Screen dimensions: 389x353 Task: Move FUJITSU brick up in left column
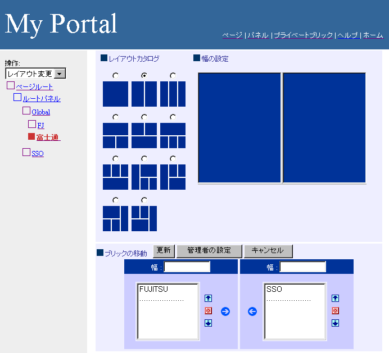pyautogui.click(x=208, y=299)
